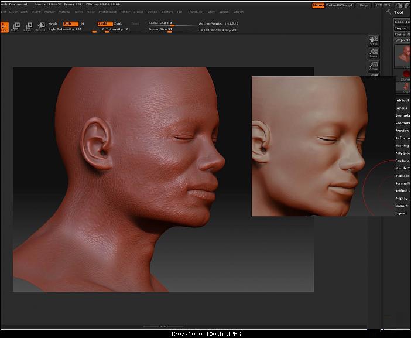Viewport: 411px width, 338px height.
Task: Click the left-arrow tray icon near Help
Action: pos(378,5)
